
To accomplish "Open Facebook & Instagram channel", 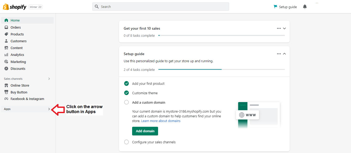I will 27,99.
